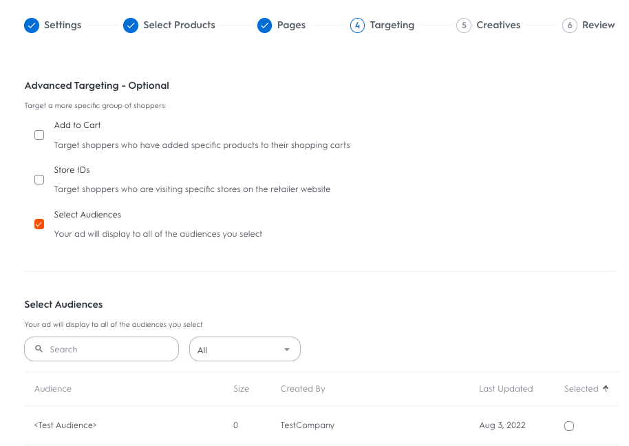The image size is (629, 446).
Task: Click the Creatives step number 5 icon
Action: pos(464,25)
